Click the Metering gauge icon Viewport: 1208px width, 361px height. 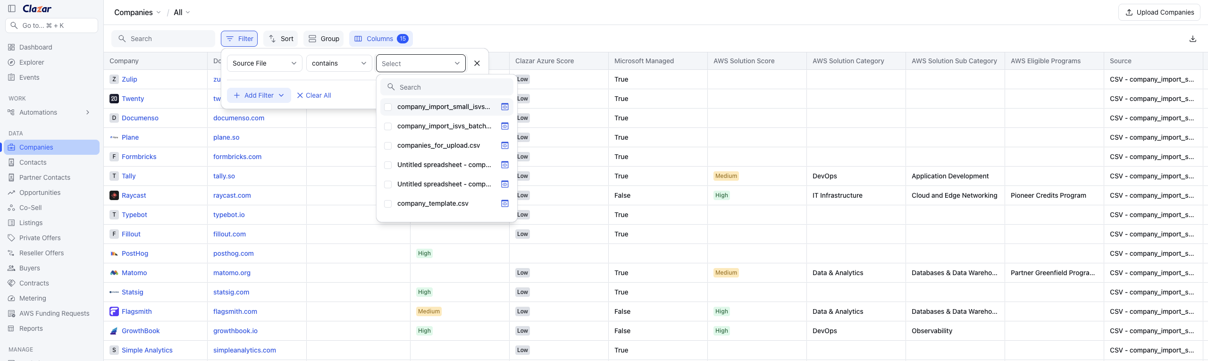click(x=11, y=298)
